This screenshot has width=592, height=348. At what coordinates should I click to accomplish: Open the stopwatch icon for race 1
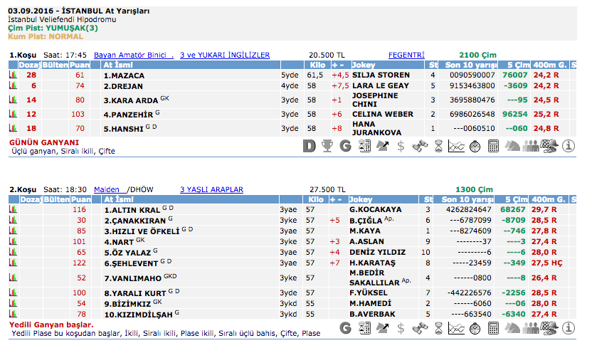pos(475,146)
